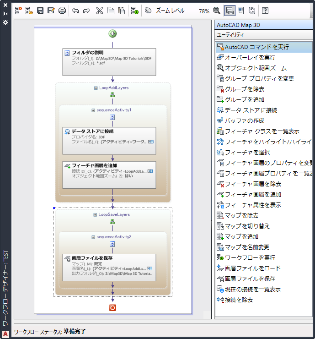Click binding icon beside 接続 ID parameter
Screen dimensions: 315x339
[x=150, y=171]
